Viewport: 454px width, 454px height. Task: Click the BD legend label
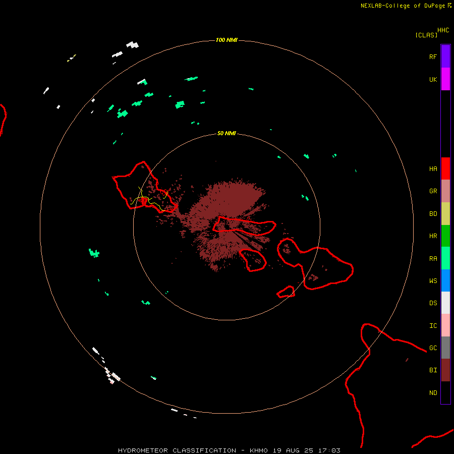tap(433, 214)
